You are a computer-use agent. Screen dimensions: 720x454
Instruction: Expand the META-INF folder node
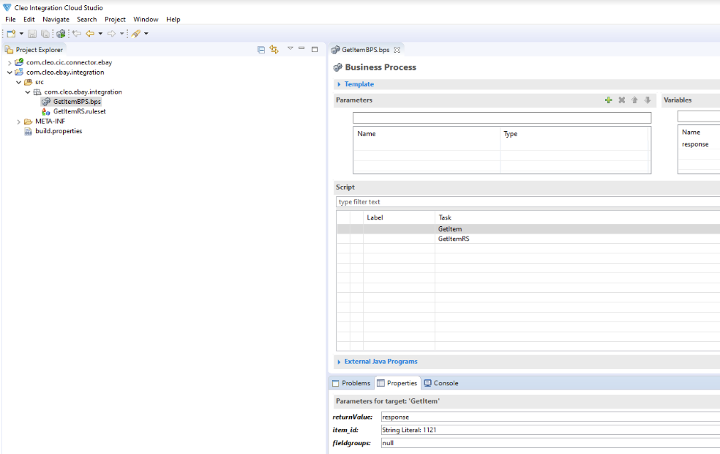[19, 122]
